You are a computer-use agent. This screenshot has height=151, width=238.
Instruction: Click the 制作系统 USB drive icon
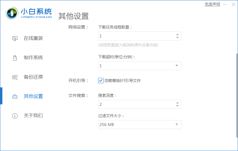point(15,58)
